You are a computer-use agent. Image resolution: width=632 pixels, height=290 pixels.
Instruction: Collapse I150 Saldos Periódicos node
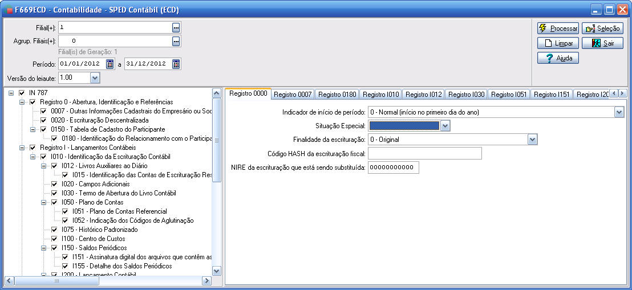(43, 248)
